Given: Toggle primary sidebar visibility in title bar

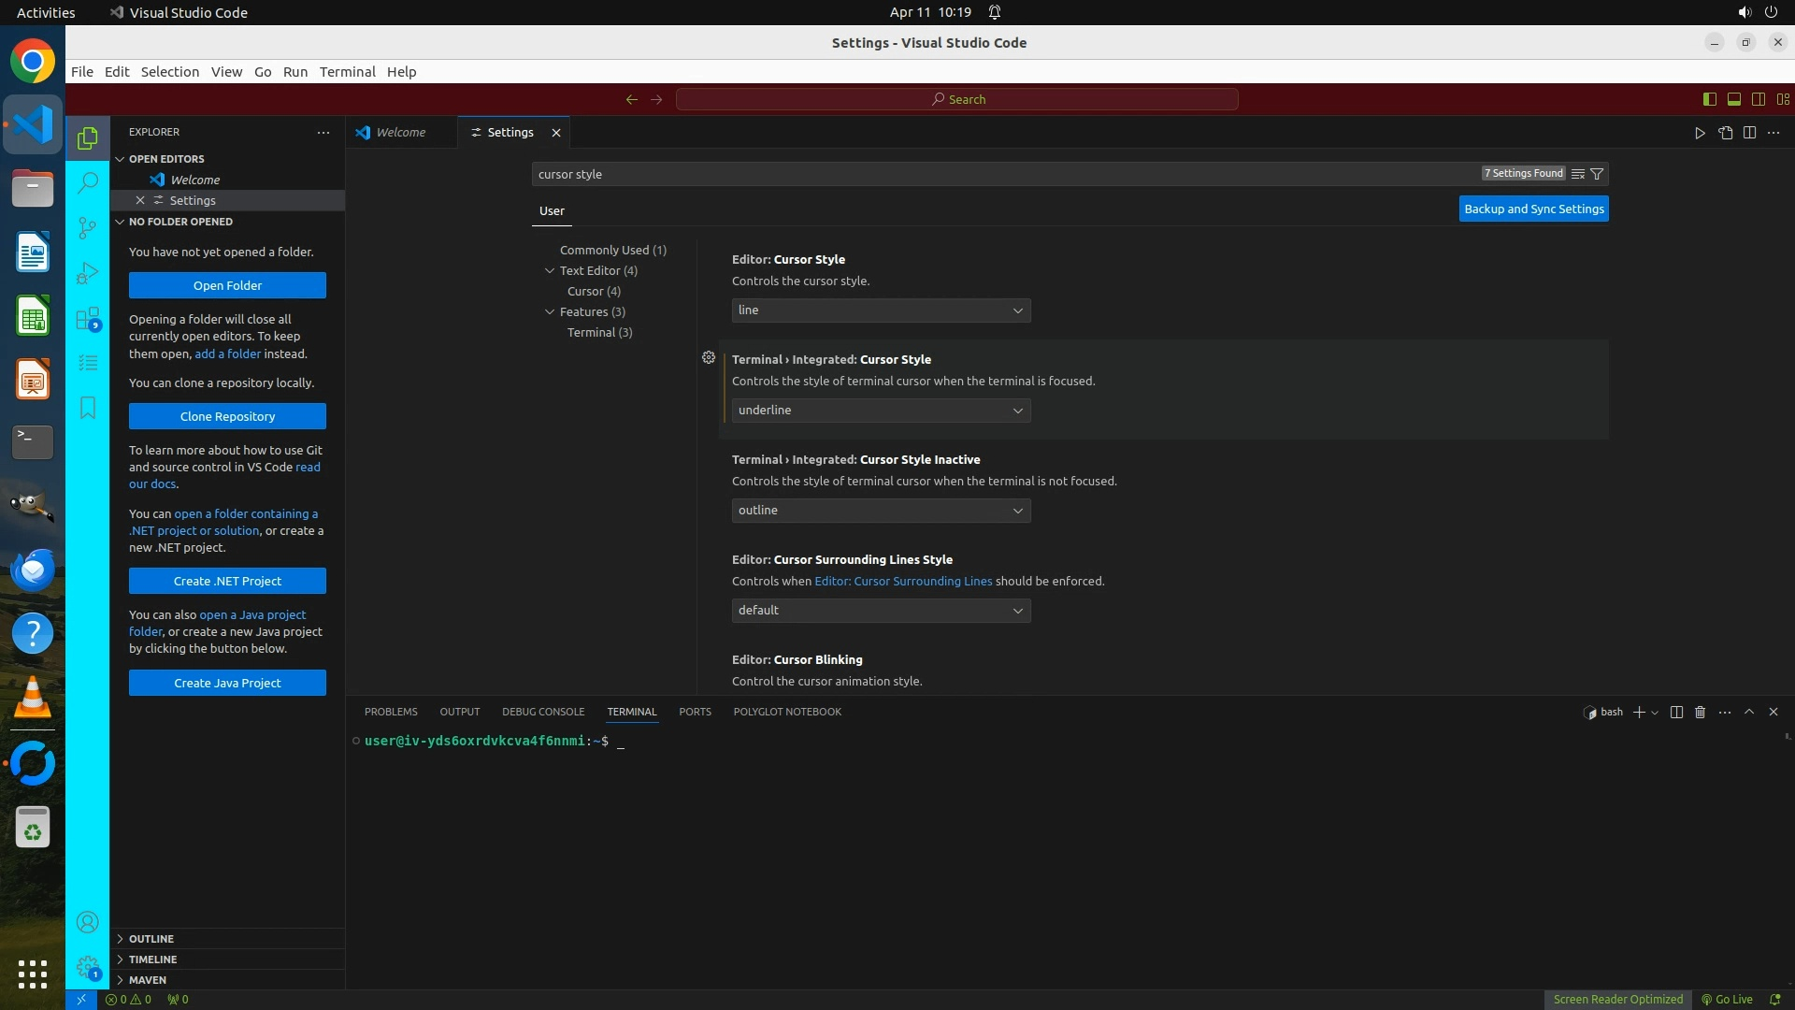Looking at the screenshot, I should click(x=1709, y=99).
